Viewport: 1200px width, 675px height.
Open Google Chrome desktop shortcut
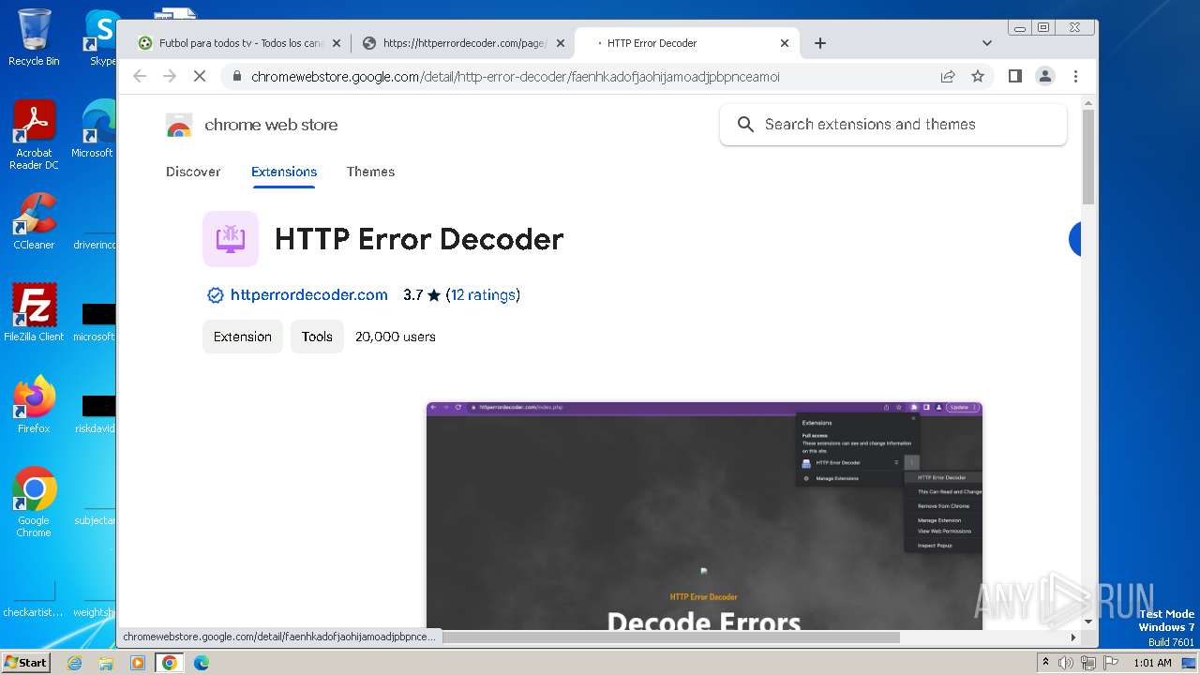coord(34,502)
